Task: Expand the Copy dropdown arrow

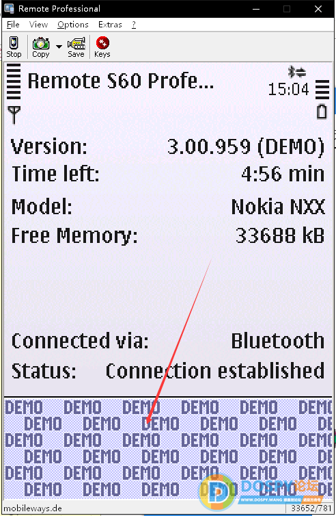Action: tap(59, 47)
